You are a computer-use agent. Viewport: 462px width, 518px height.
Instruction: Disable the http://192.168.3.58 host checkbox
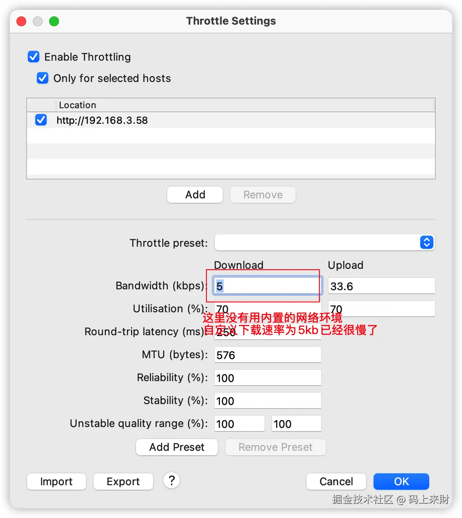click(x=41, y=120)
